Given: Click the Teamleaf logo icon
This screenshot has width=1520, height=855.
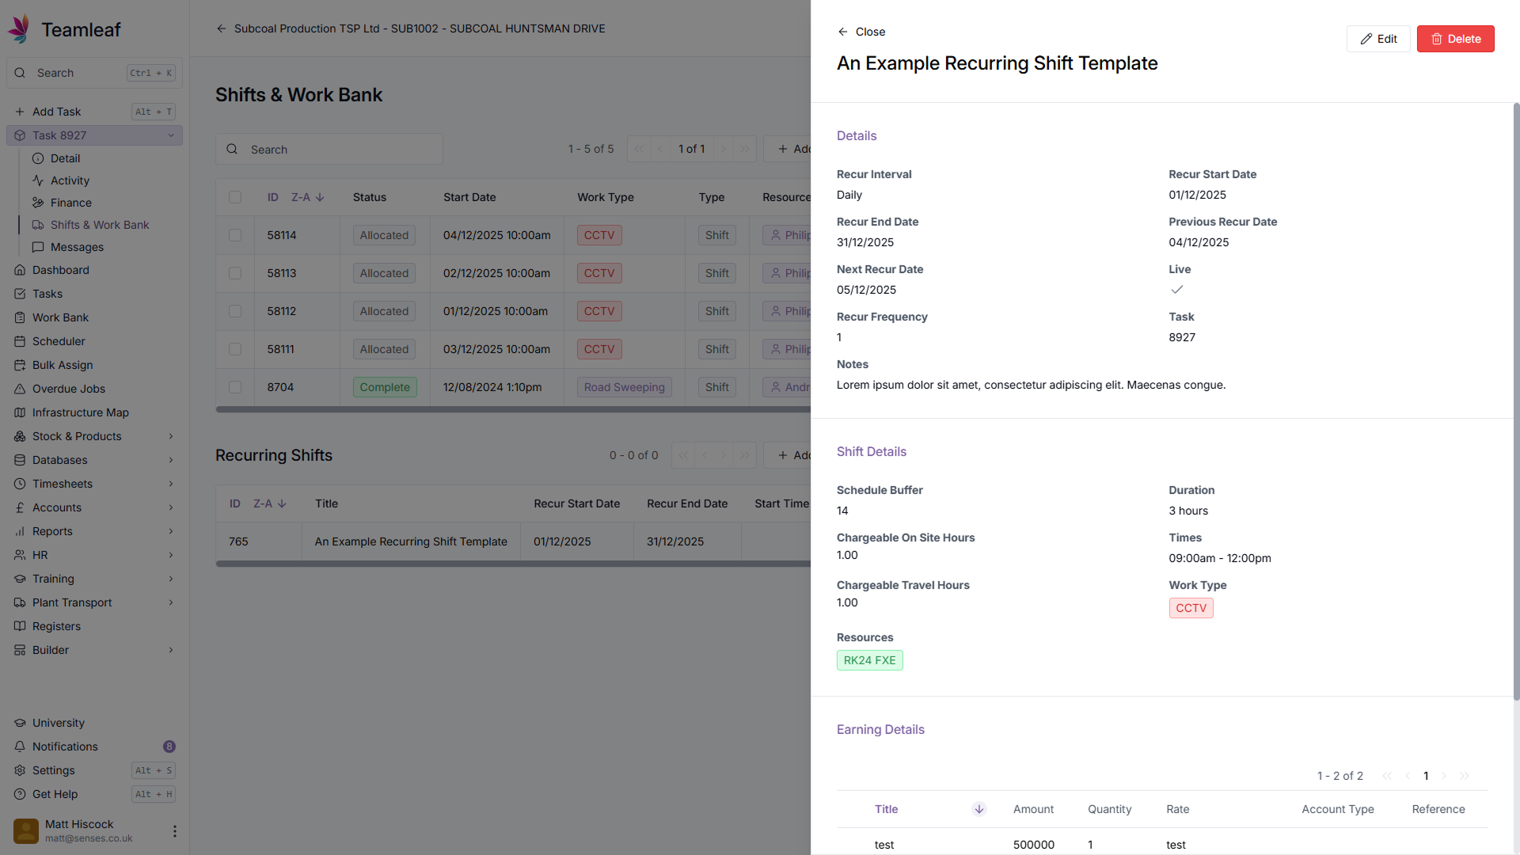Looking at the screenshot, I should 20,28.
